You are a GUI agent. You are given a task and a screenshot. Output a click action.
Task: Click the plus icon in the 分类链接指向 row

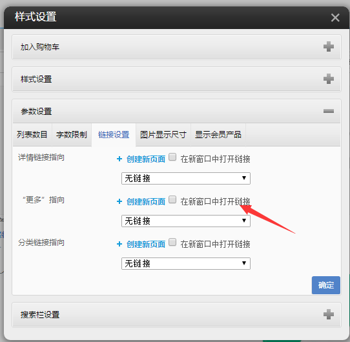point(119,244)
